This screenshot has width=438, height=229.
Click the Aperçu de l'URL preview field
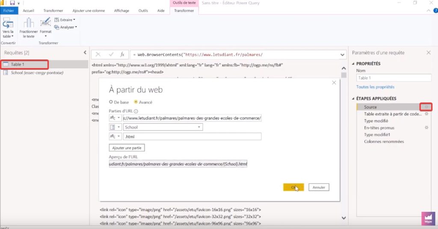click(178, 164)
